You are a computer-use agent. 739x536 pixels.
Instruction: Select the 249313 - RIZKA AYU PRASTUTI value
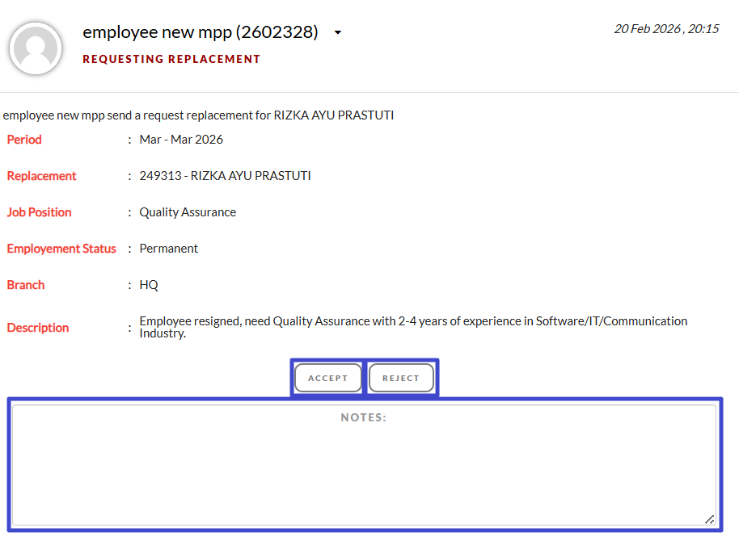pos(225,176)
